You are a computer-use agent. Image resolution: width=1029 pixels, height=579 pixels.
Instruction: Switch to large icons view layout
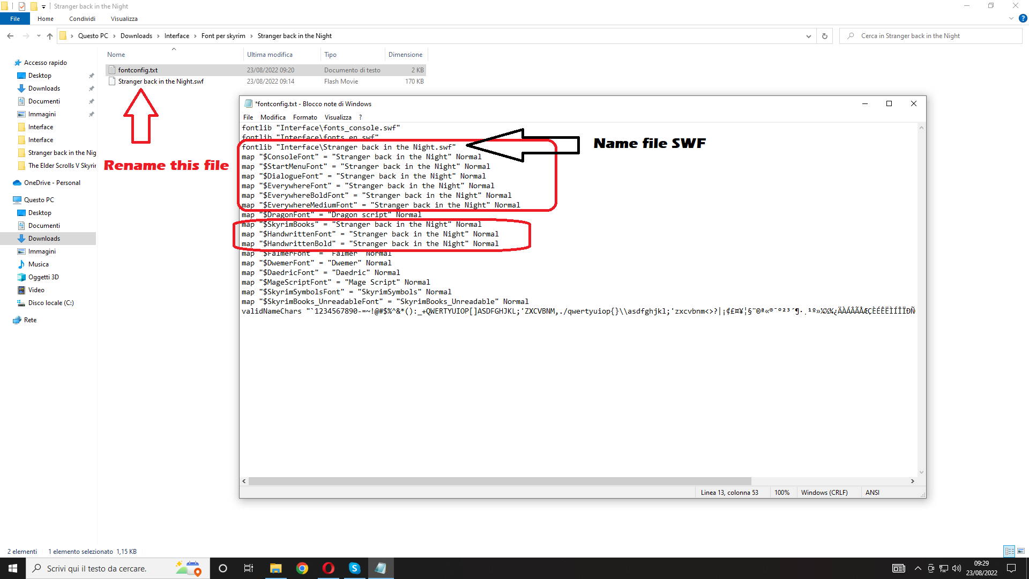(1021, 551)
